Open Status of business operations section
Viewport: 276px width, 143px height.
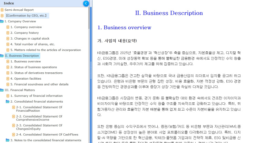[x=33, y=67]
